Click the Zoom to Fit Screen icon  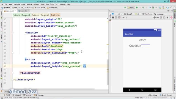(x=164, y=18)
